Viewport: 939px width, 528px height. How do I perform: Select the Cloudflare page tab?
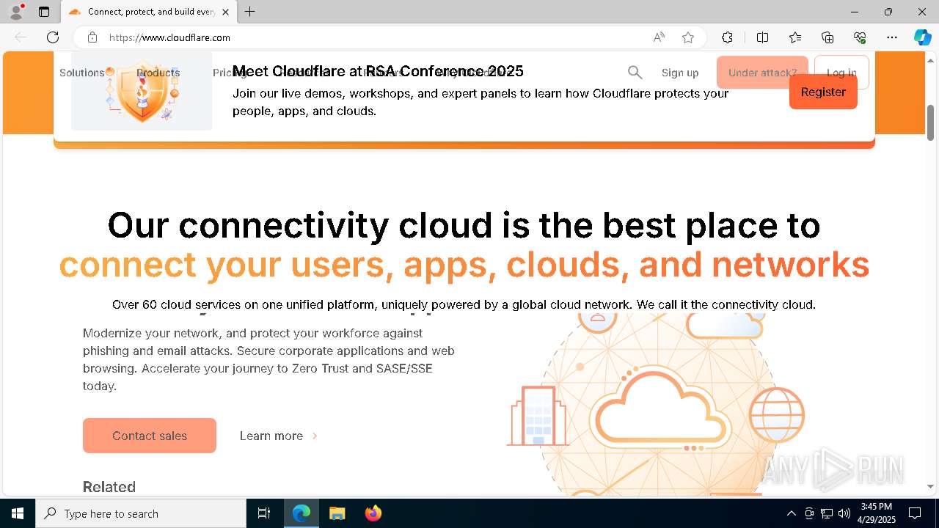point(149,12)
